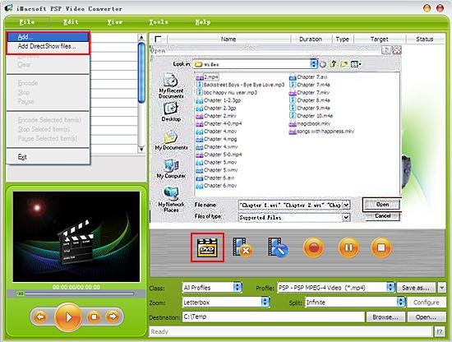Viewport: 452px width, 342px height.
Task: Click the up-one-level folder icon
Action: [333, 64]
